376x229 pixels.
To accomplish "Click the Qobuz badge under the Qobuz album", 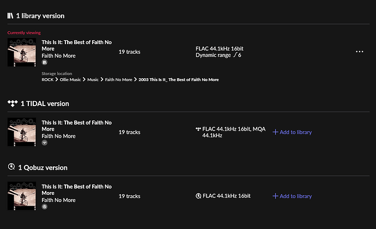I will (44, 207).
